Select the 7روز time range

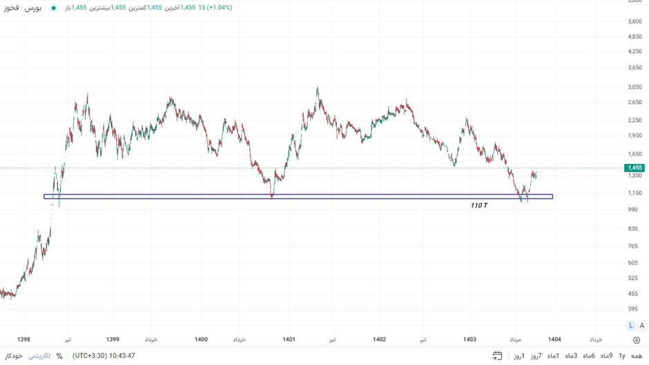(x=536, y=356)
